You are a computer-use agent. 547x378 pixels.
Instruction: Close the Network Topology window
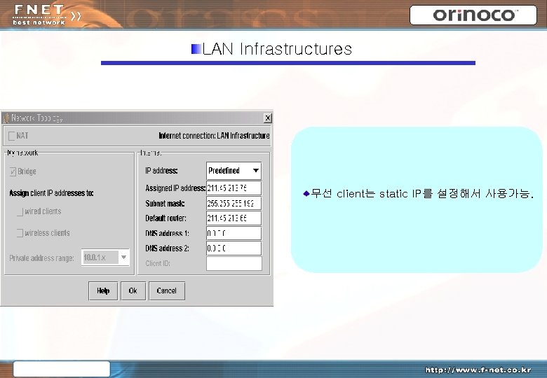point(268,118)
